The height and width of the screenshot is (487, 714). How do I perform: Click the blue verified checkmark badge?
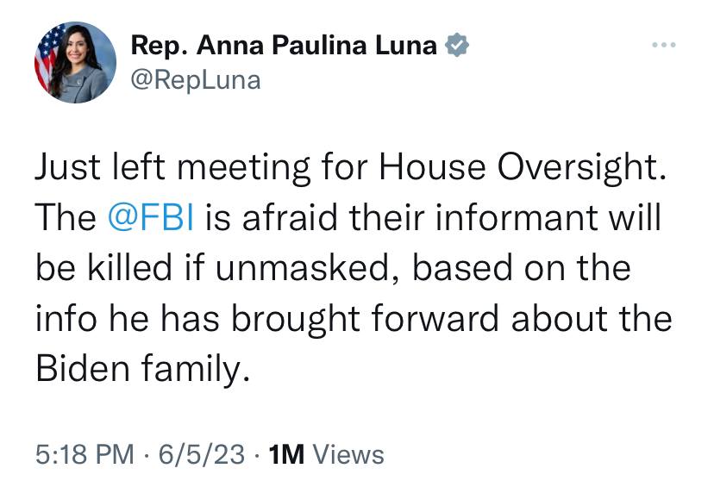click(x=457, y=45)
